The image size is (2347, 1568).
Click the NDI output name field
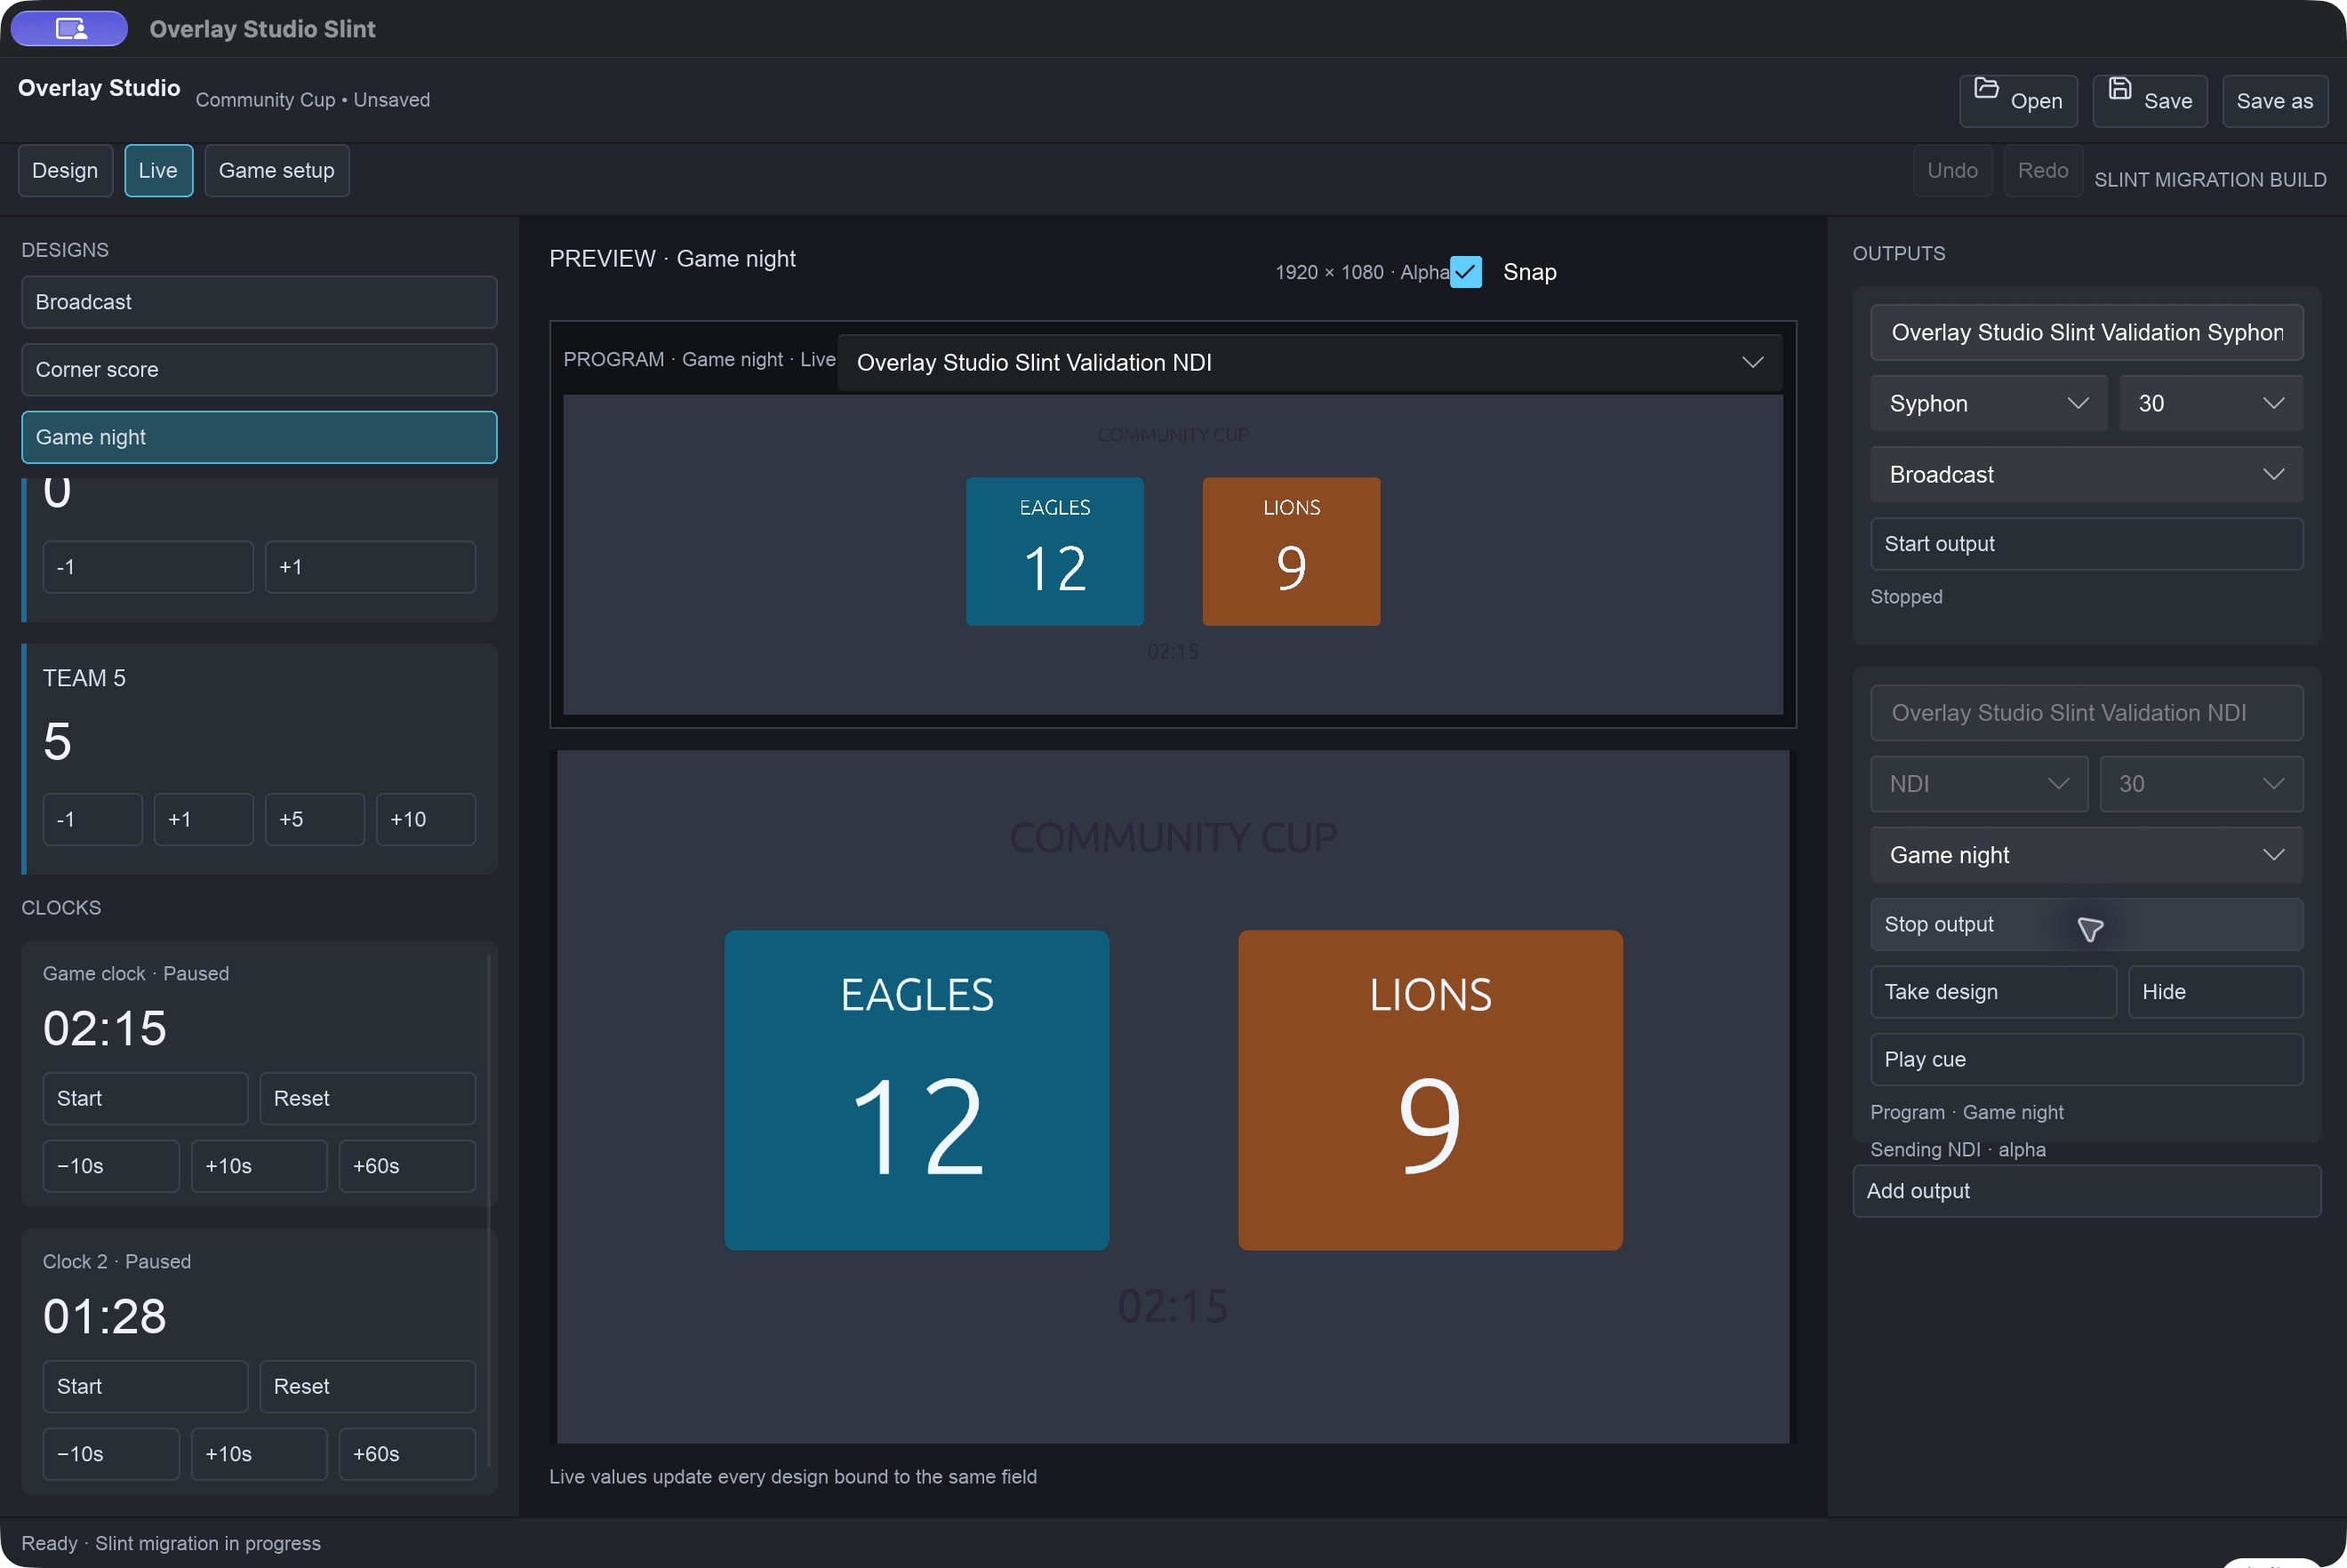click(2086, 713)
